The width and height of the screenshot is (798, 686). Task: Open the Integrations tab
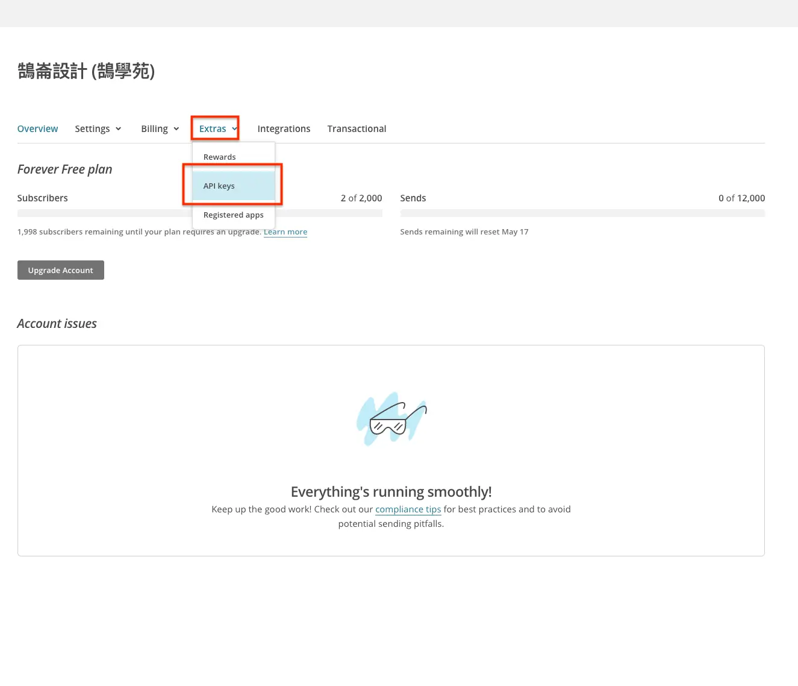[x=284, y=128]
